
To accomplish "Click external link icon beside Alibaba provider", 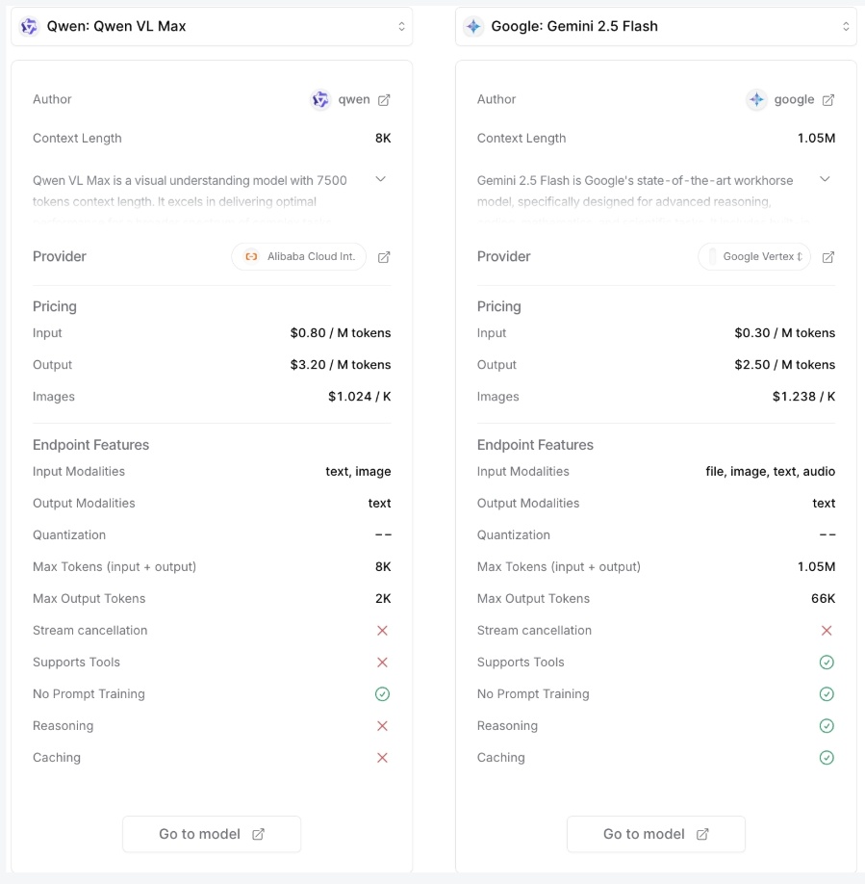I will (x=384, y=257).
